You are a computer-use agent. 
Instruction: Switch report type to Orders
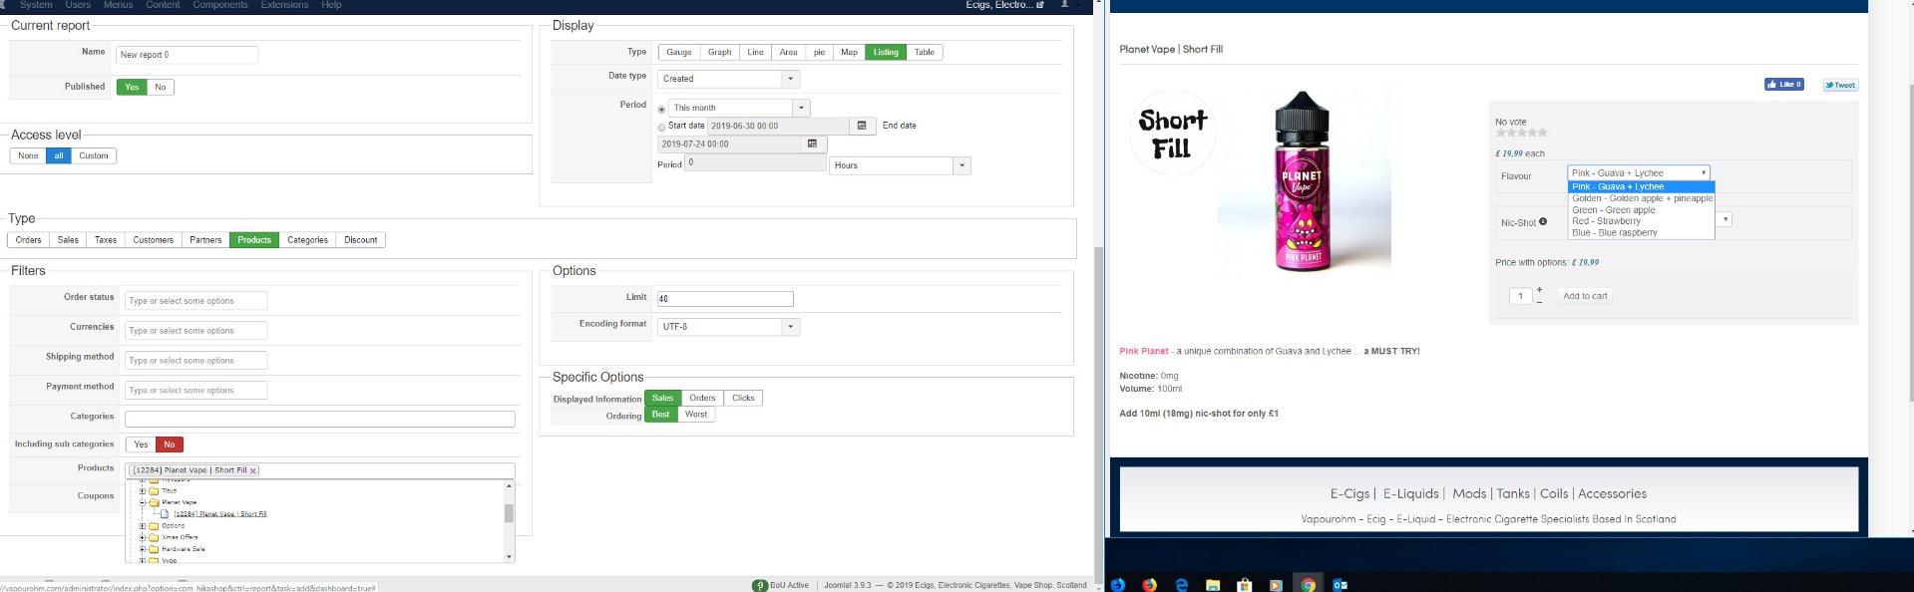pos(29,240)
